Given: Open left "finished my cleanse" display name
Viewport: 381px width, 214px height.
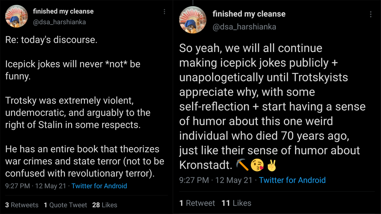Looking at the screenshot, I should pos(63,12).
